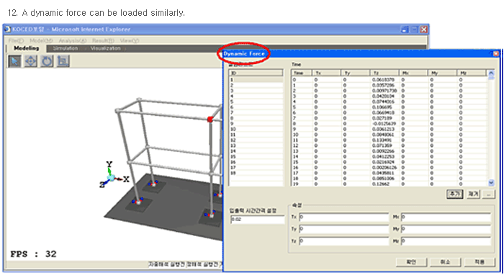Cancel with the 취소 button
This screenshot has height=275, width=504.
click(x=446, y=262)
